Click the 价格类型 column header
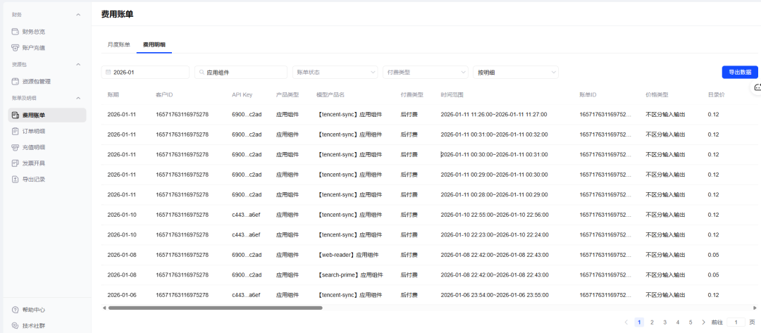 [657, 94]
